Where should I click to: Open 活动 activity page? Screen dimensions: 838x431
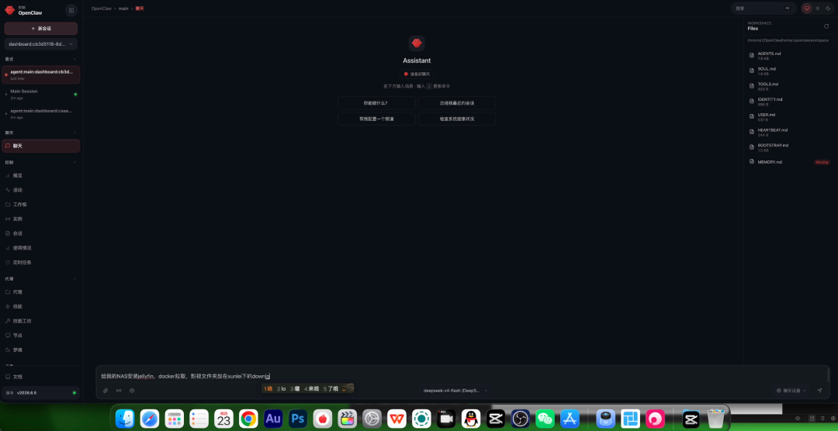coord(40,190)
